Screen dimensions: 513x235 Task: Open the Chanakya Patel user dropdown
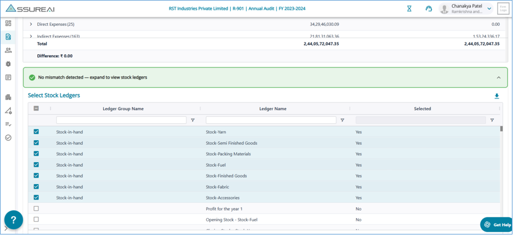[489, 9]
